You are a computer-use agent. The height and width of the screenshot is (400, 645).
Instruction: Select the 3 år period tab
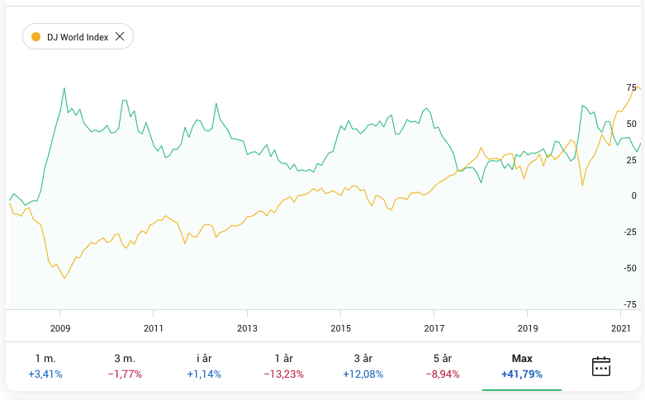pyautogui.click(x=363, y=366)
